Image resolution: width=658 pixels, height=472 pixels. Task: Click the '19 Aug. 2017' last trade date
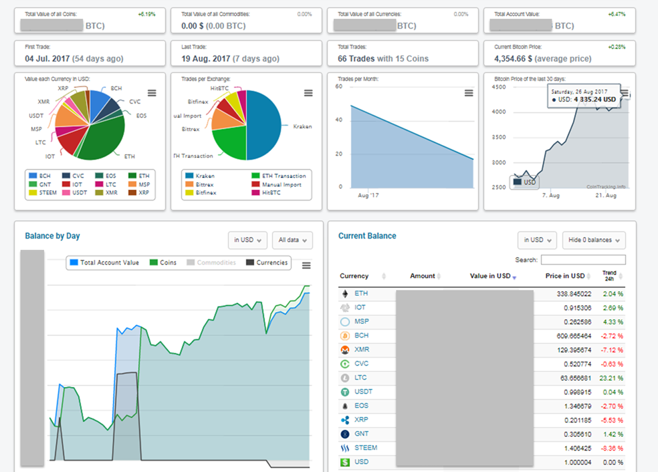click(x=206, y=59)
